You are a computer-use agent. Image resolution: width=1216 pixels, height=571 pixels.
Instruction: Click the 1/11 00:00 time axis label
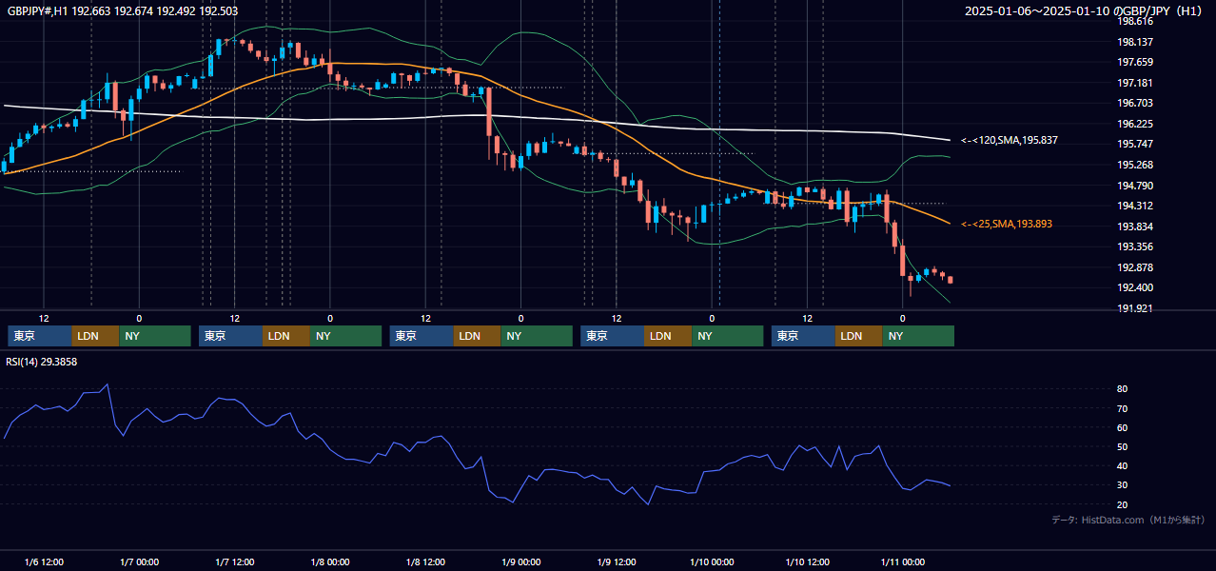click(x=902, y=562)
